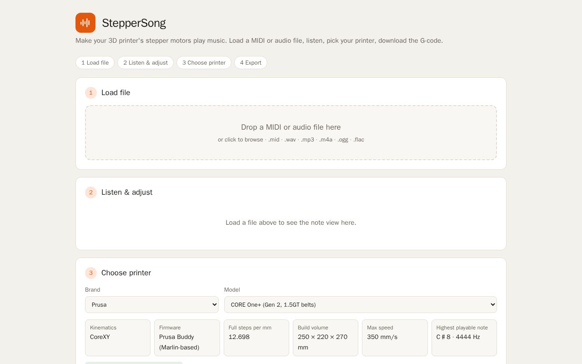Select the Firmware Prusa Buddy card

(187, 338)
